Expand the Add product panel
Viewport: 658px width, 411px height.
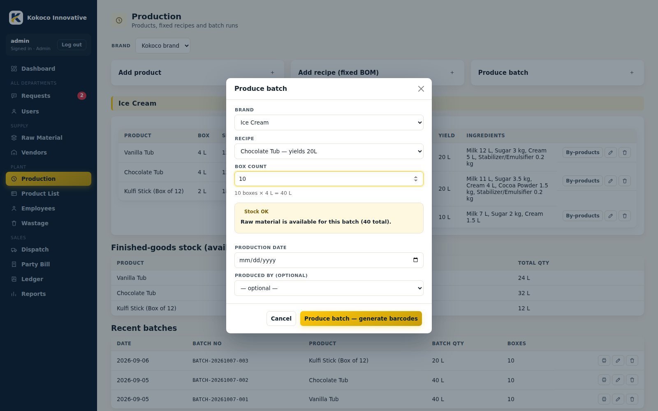tap(197, 73)
